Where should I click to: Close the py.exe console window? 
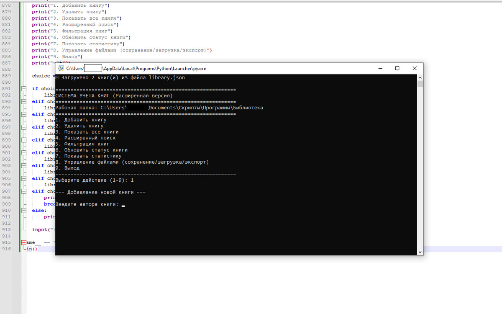[x=415, y=68]
